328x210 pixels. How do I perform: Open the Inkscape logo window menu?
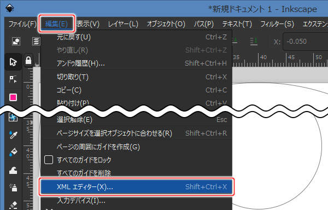[x=10, y=9]
